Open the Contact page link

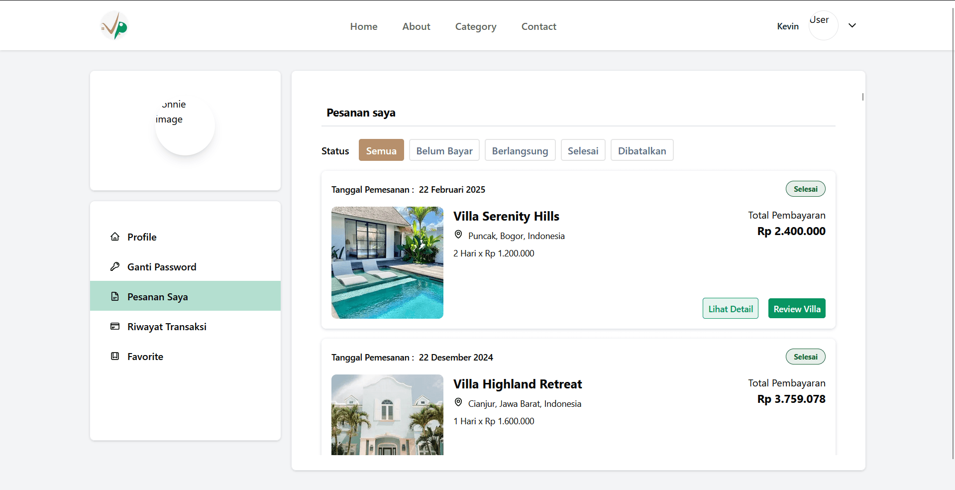coord(539,26)
